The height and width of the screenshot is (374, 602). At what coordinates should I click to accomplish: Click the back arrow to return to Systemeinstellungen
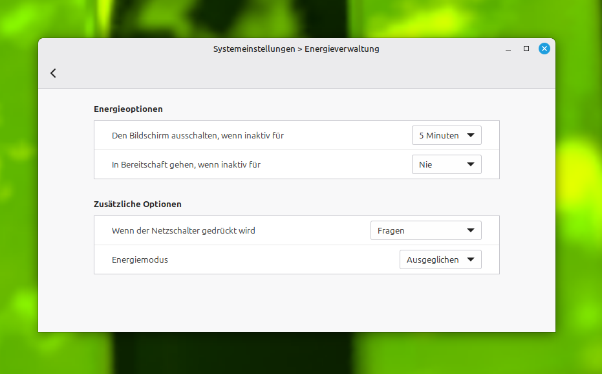53,72
